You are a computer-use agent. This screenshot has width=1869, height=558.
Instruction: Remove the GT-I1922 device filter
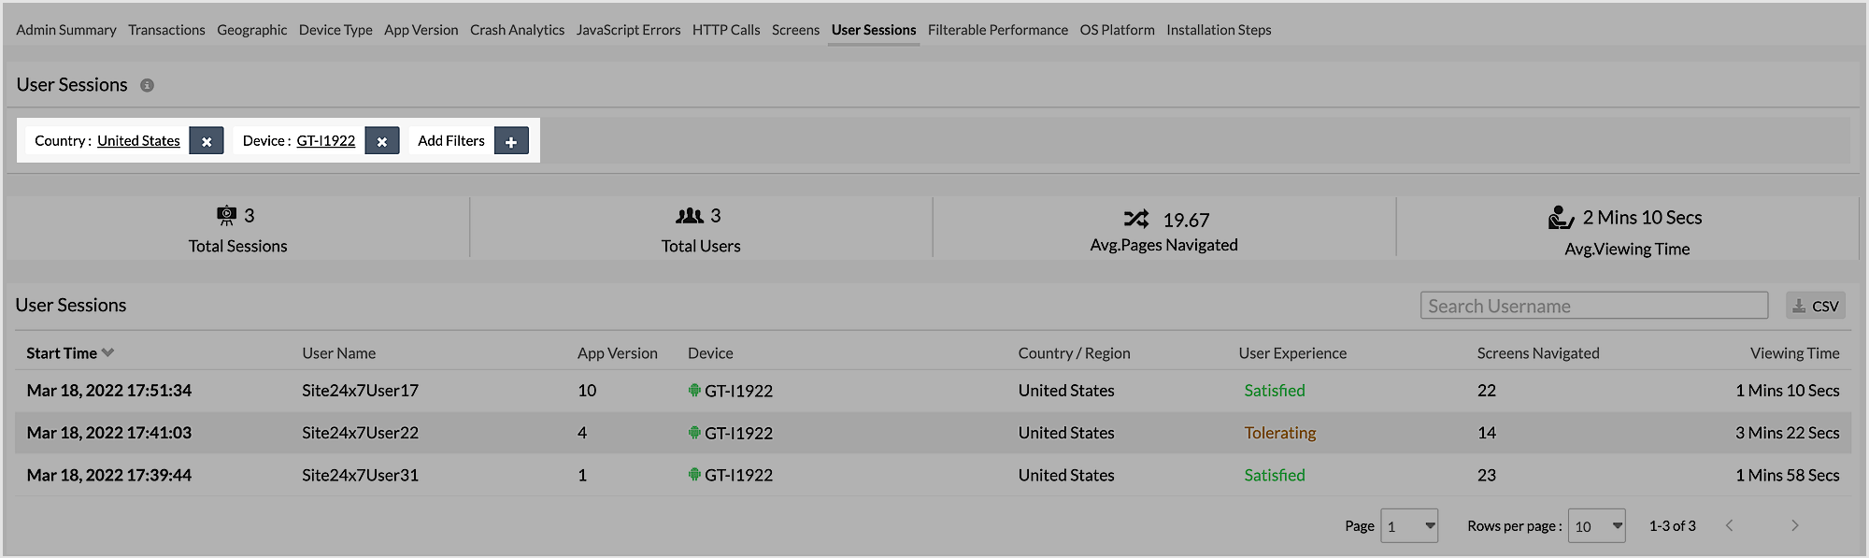click(x=382, y=141)
